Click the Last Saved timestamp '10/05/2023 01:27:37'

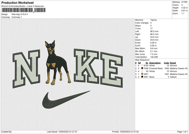[68, 131]
